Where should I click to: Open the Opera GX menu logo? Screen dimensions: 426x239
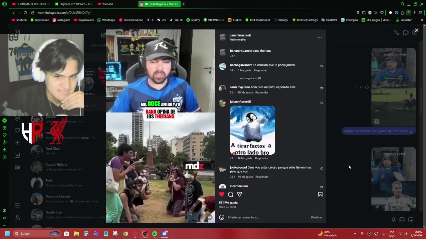[4, 4]
